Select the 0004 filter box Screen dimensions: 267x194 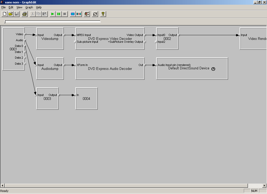(x=87, y=99)
